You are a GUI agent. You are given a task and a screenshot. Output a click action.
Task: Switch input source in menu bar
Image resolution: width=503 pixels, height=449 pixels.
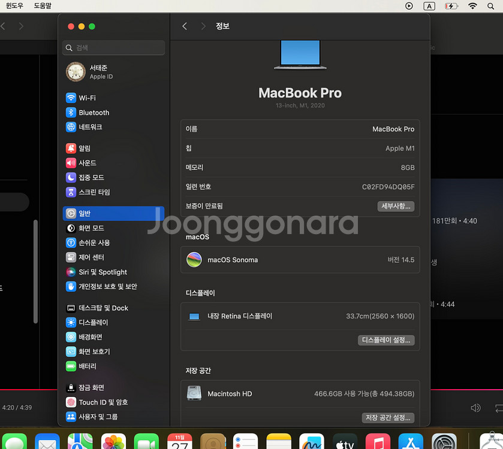point(429,6)
